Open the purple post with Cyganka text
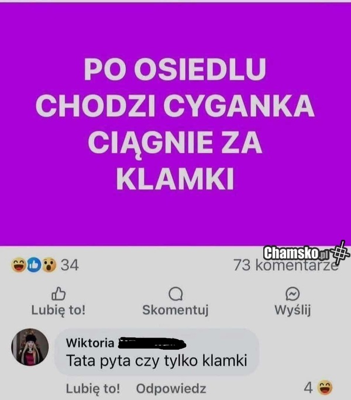This screenshot has width=351, height=400. 175,124
